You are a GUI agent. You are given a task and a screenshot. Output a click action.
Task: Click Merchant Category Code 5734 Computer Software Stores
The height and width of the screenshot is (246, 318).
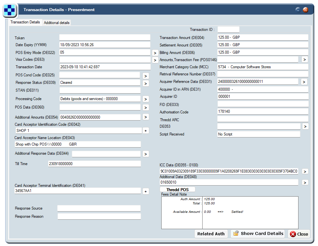[x=263, y=67]
